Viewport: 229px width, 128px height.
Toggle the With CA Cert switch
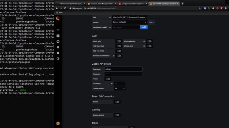click(x=149, y=46)
